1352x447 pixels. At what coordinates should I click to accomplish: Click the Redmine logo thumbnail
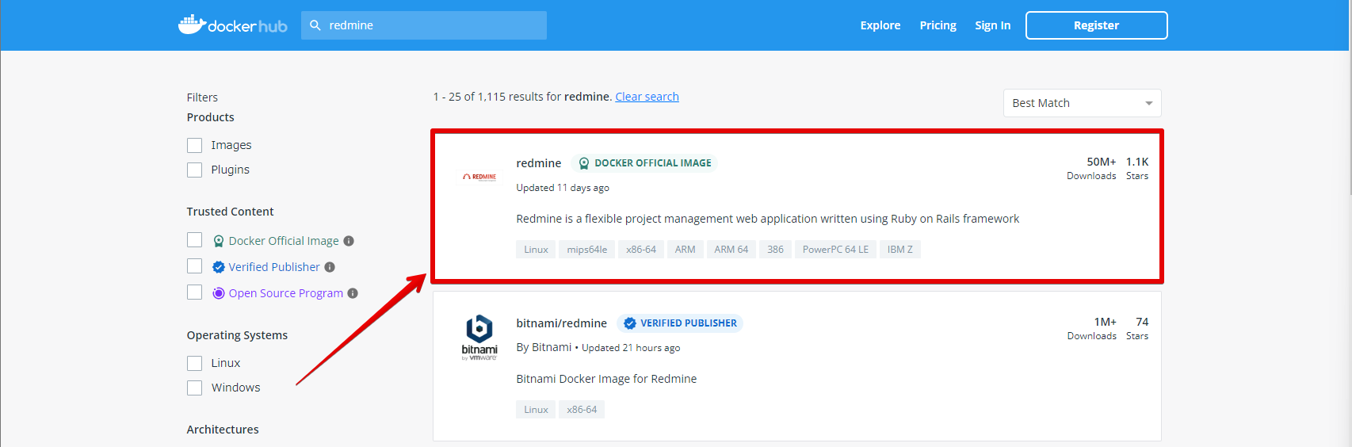[479, 177]
